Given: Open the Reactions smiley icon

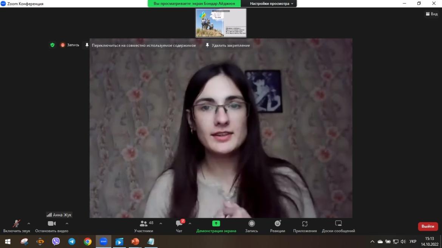Looking at the screenshot, I should pos(278,223).
